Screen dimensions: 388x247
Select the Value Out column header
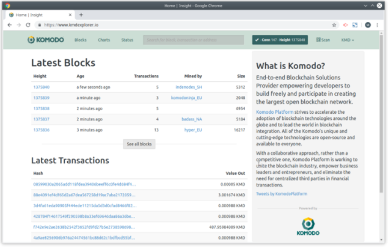(235, 173)
